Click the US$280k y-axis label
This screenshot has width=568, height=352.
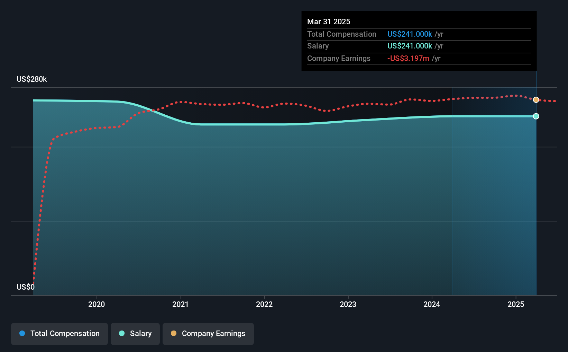32,79
